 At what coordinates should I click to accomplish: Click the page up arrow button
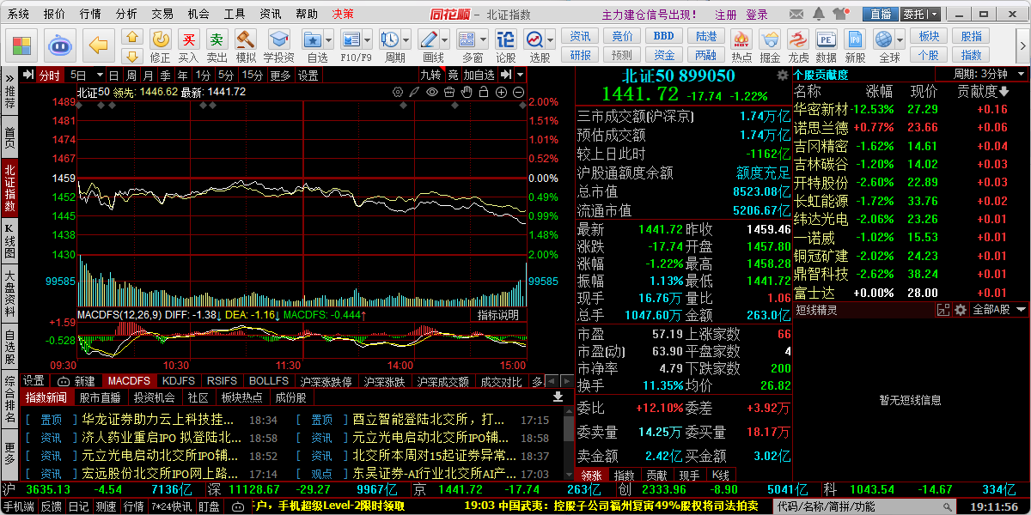(131, 37)
